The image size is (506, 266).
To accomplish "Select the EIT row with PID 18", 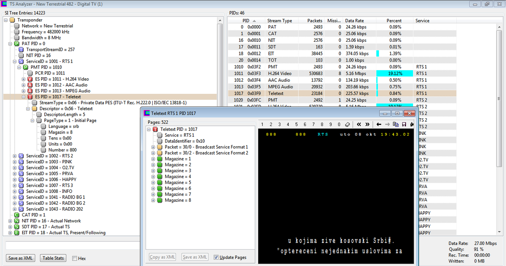I will coord(342,53).
